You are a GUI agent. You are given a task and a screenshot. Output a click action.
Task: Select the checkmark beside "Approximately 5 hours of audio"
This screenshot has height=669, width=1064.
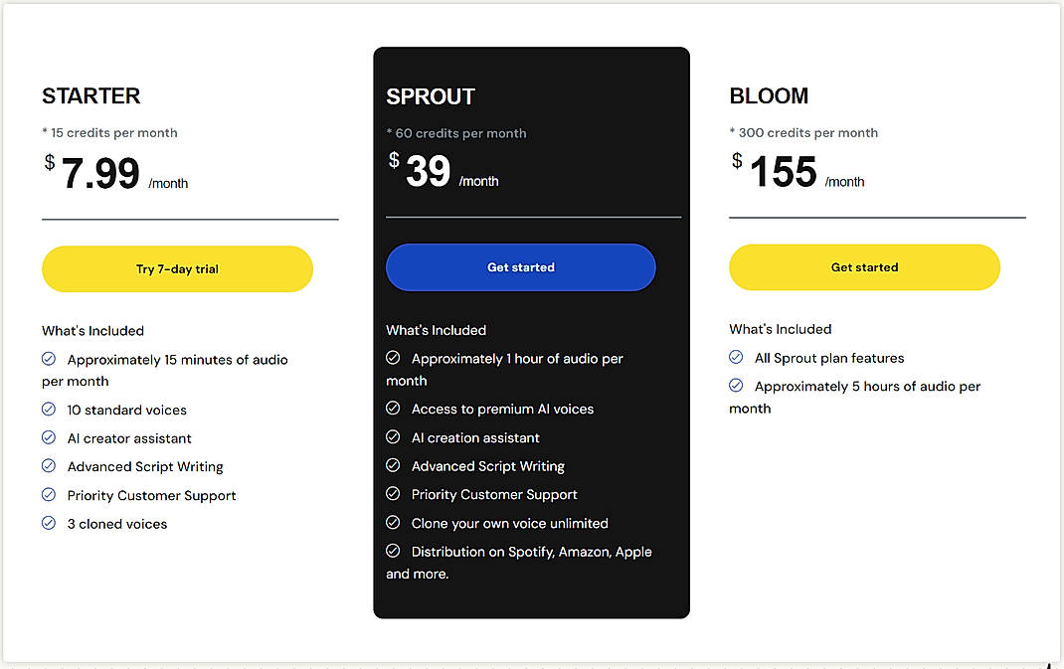[735, 386]
